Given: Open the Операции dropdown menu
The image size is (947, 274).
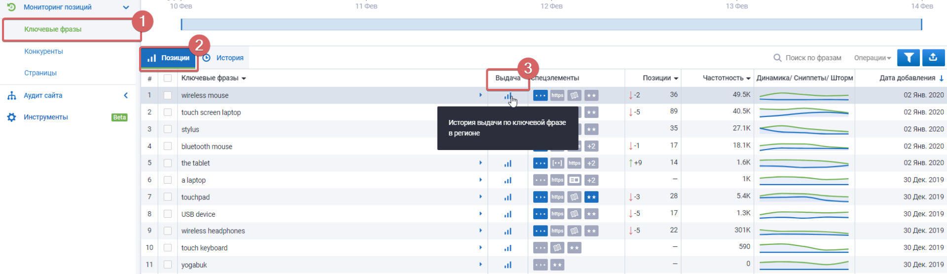Looking at the screenshot, I should click(x=872, y=58).
